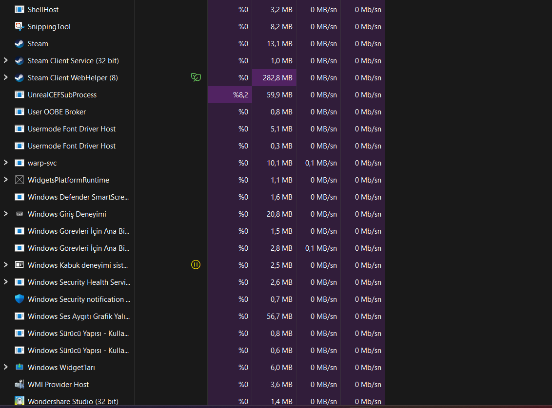Screen dimensions: 552x408
Task: Click the Steam Client Service icon
Action: point(20,60)
